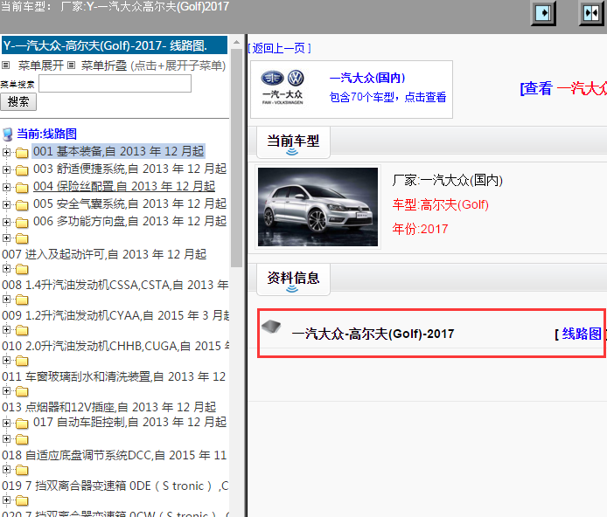Viewport: 607px width, 517px height.
Task: Click the left panel vertical scrollbar thumb
Action: [x=236, y=158]
